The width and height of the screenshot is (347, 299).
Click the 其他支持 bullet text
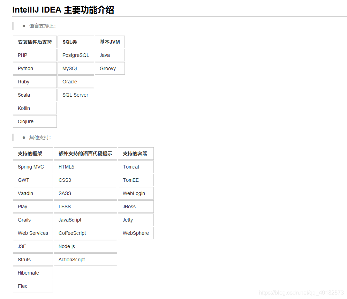tap(40, 137)
